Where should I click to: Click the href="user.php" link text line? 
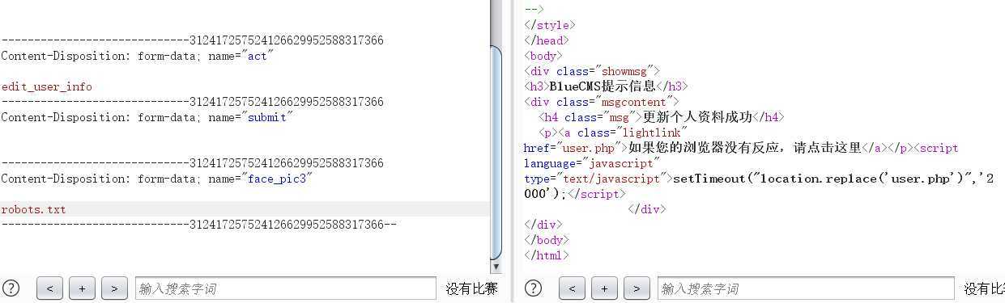coord(741,148)
